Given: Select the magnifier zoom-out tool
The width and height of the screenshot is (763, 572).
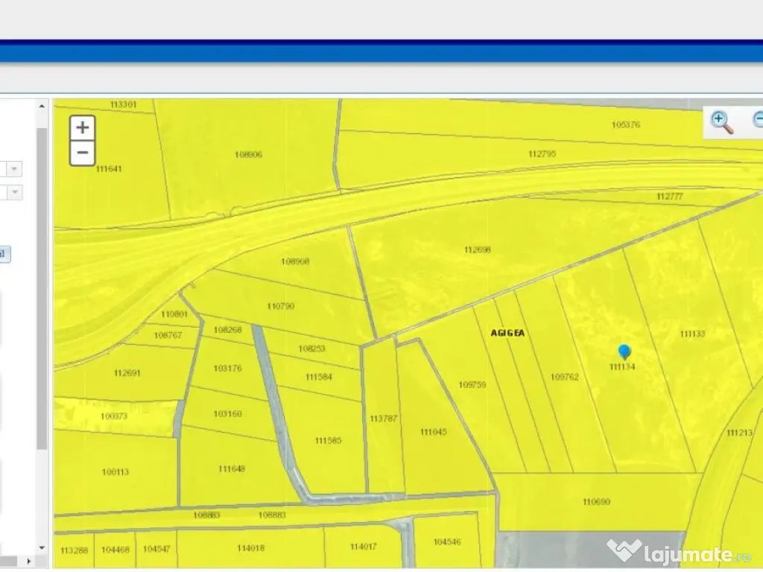Looking at the screenshot, I should coord(759,121).
